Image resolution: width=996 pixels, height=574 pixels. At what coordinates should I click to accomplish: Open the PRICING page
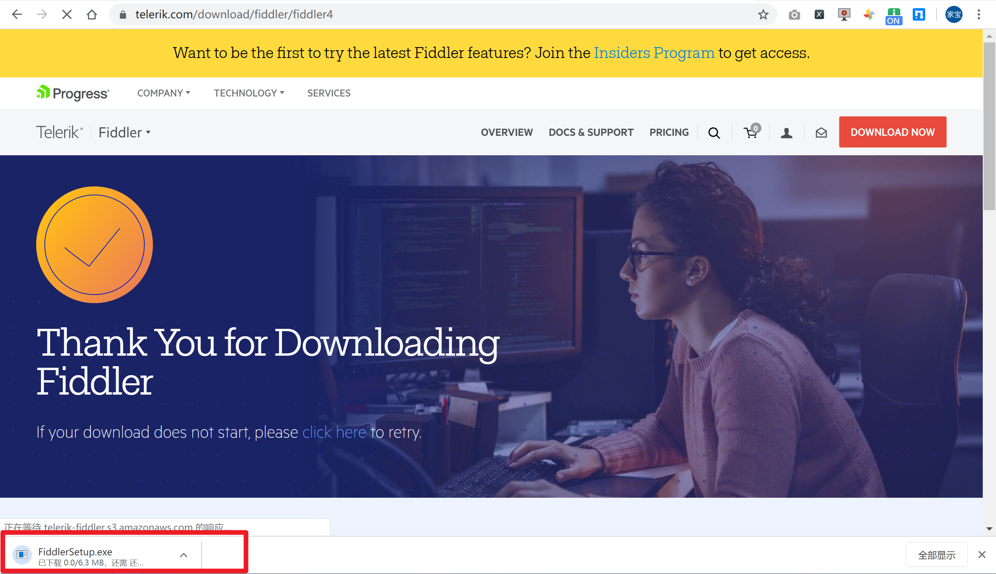[669, 132]
